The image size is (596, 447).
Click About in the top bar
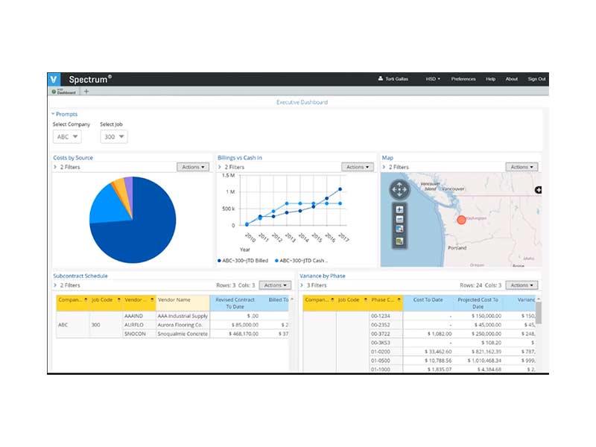pyautogui.click(x=512, y=79)
